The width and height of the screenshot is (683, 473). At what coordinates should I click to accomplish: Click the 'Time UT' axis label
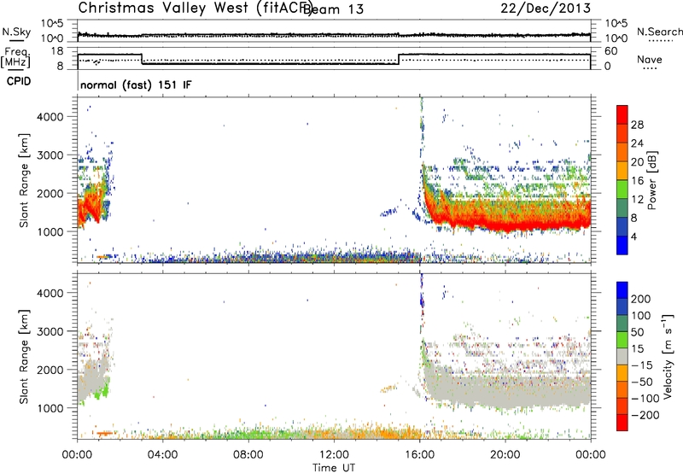[334, 468]
